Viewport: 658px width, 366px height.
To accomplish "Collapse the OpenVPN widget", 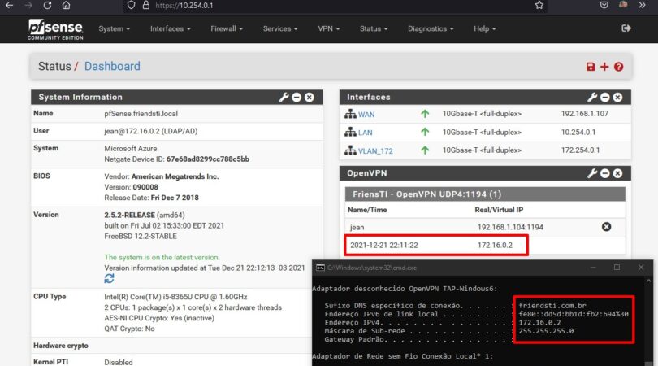I will click(x=605, y=172).
